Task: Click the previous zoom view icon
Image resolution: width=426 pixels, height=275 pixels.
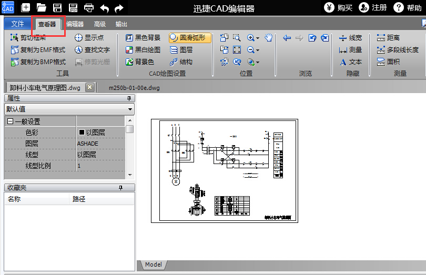Action: point(237,62)
